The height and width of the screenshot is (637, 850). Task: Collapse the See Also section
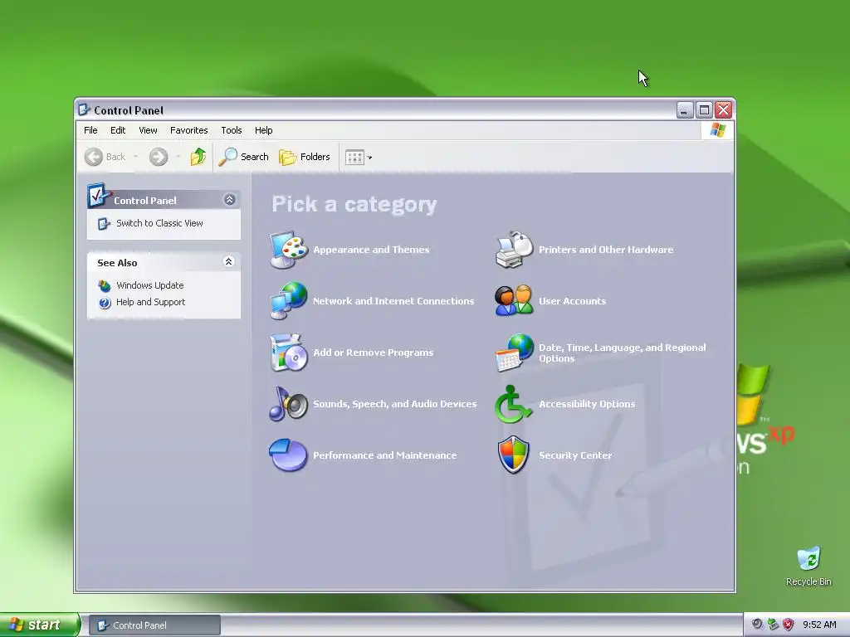pos(229,262)
